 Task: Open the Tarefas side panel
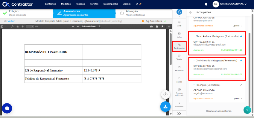[x=179, y=57]
